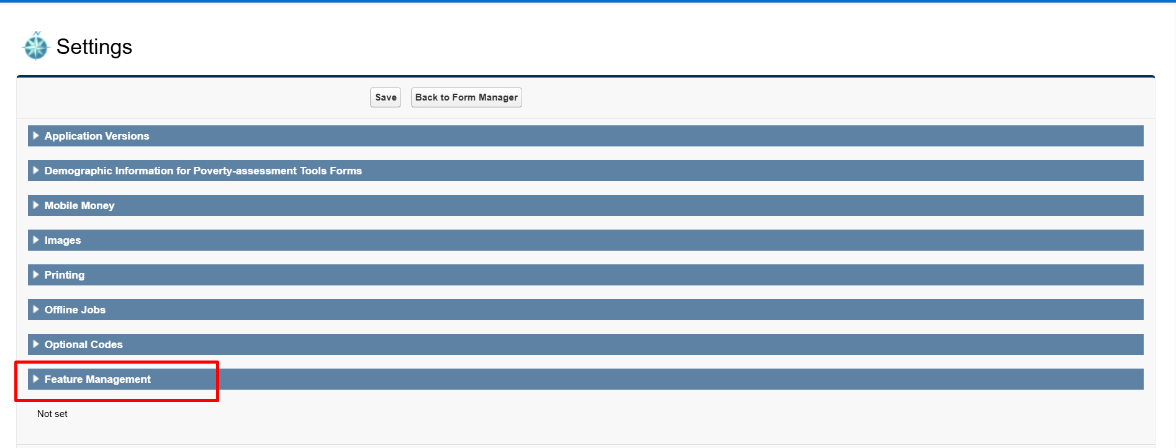The image size is (1176, 448).
Task: Click the compass Settings icon
Action: coord(35,45)
